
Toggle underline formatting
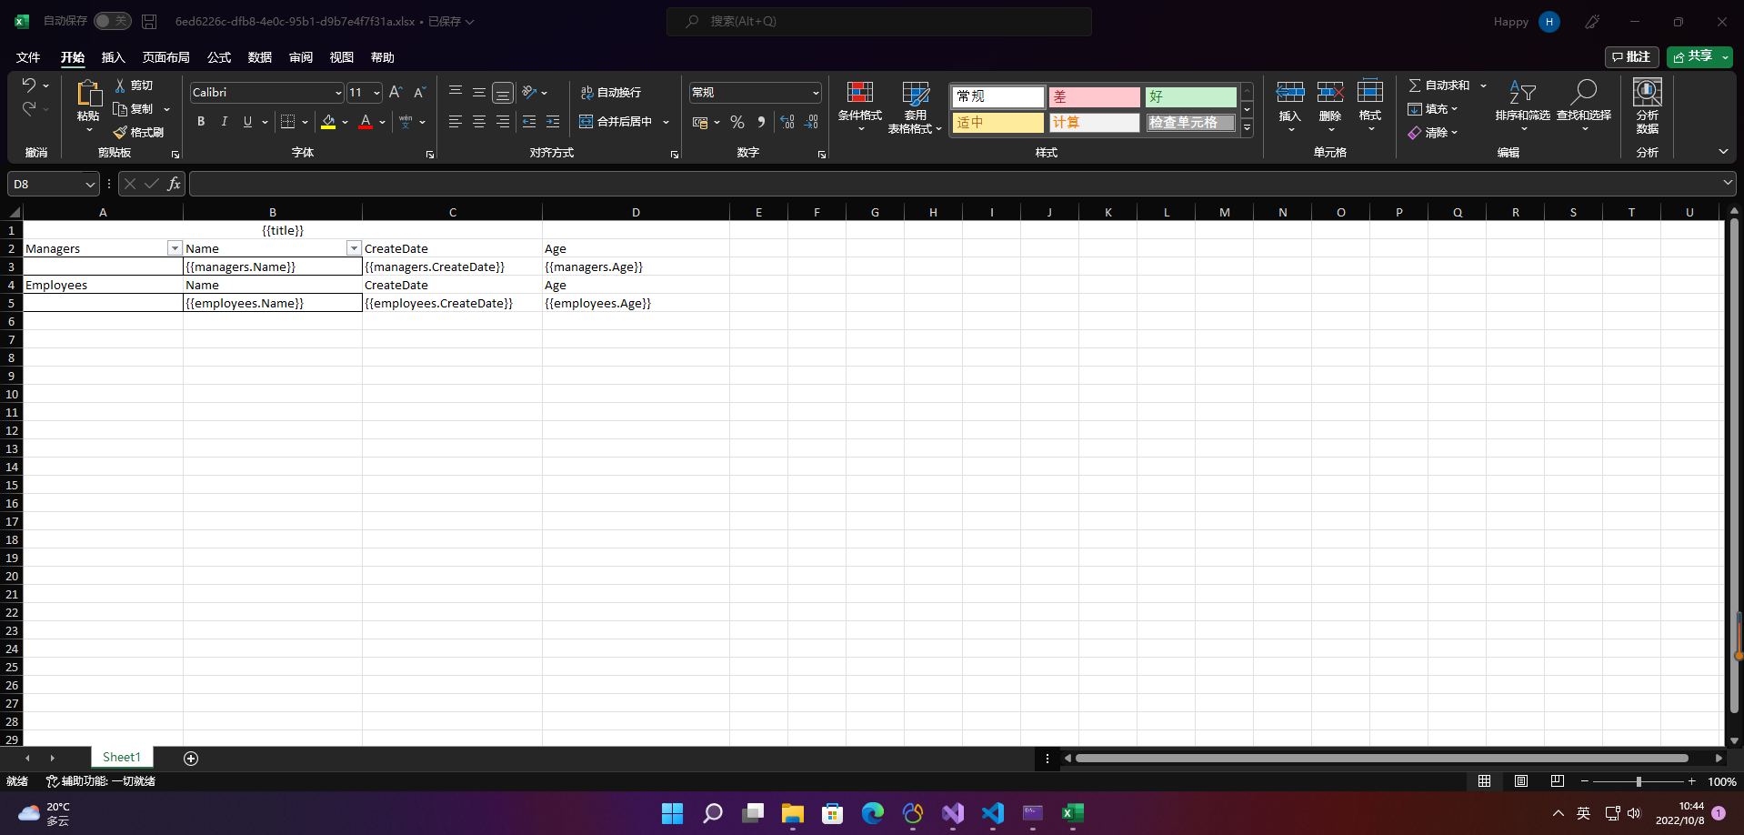point(247,121)
